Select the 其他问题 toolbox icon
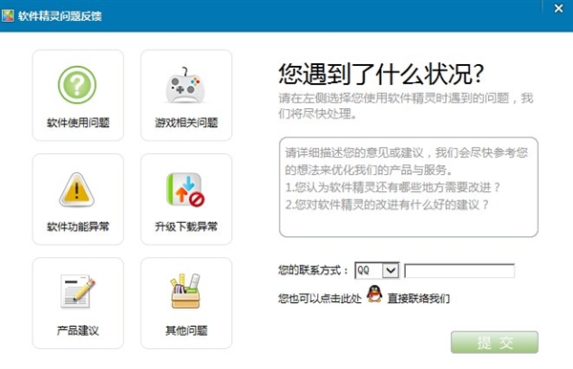The width and height of the screenshot is (573, 369). pos(185,291)
